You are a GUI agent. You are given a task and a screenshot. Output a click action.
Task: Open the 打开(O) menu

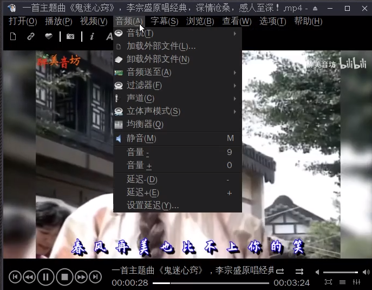[x=23, y=21]
